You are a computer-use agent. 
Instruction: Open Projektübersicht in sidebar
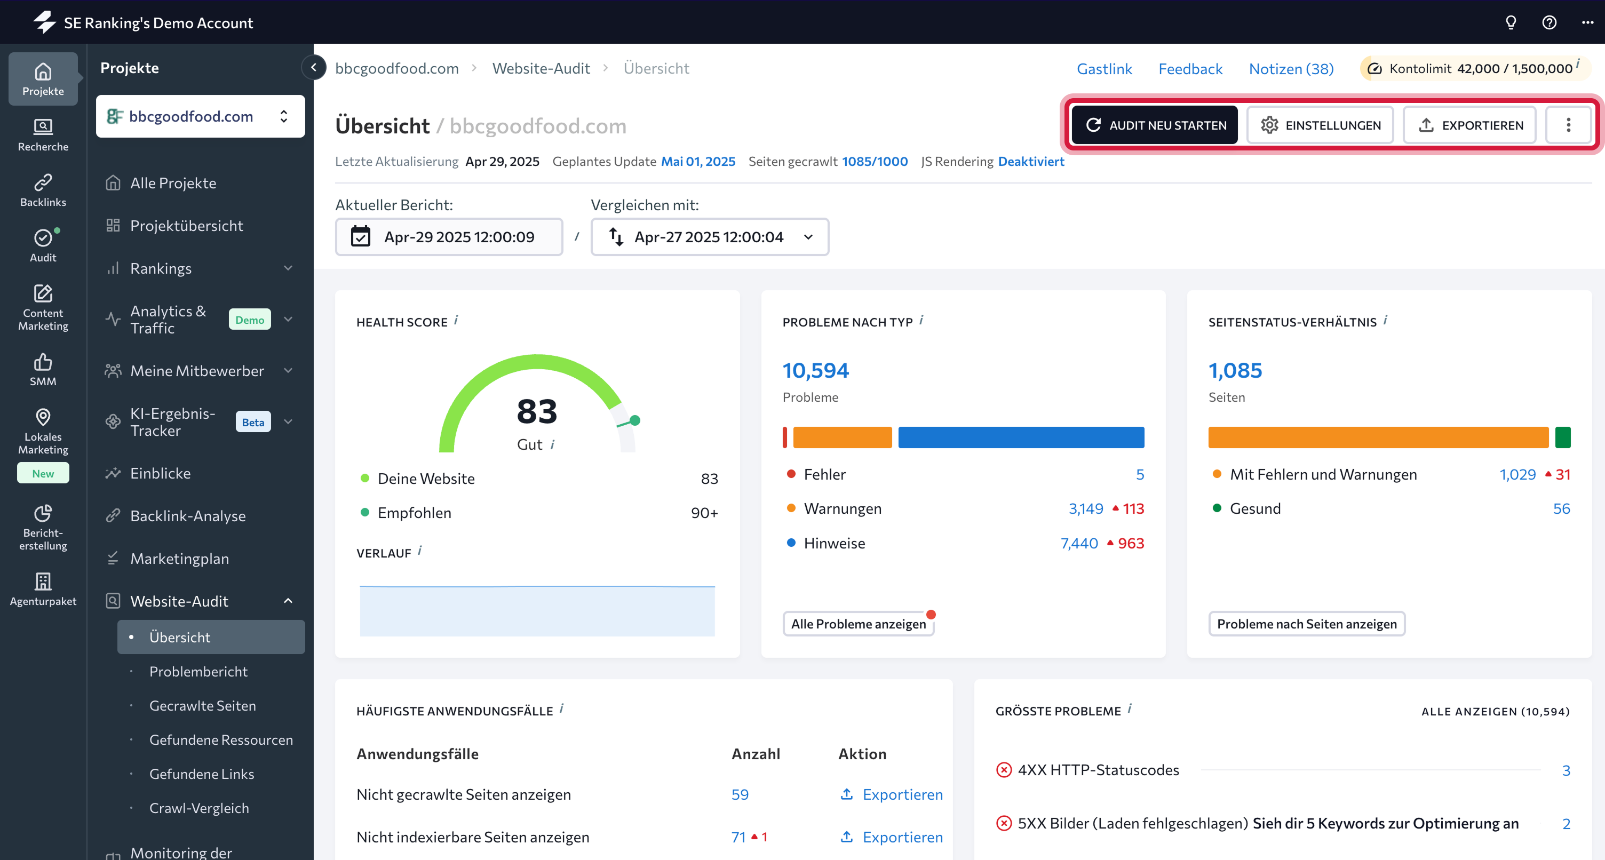[186, 226]
